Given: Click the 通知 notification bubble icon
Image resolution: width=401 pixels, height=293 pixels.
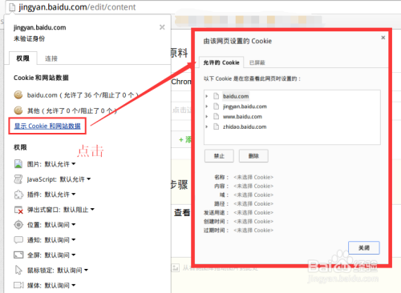Looking at the screenshot, I should pos(18,239).
